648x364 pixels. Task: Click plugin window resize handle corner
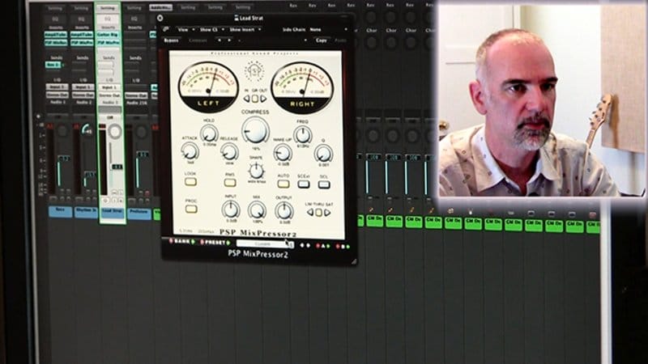[354, 260]
